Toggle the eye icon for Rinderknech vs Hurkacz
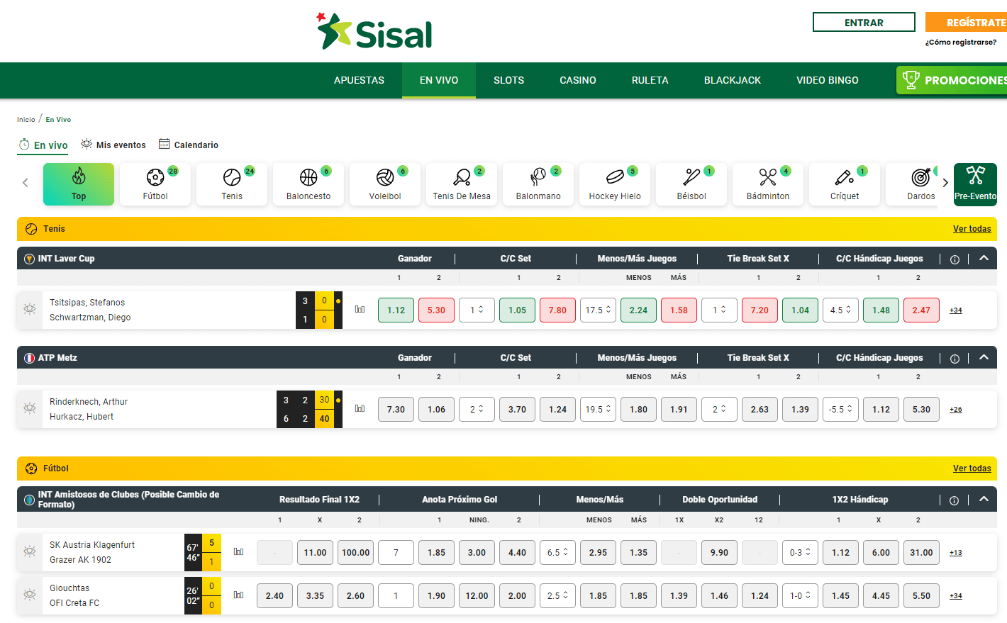The width and height of the screenshot is (1007, 623). click(29, 409)
